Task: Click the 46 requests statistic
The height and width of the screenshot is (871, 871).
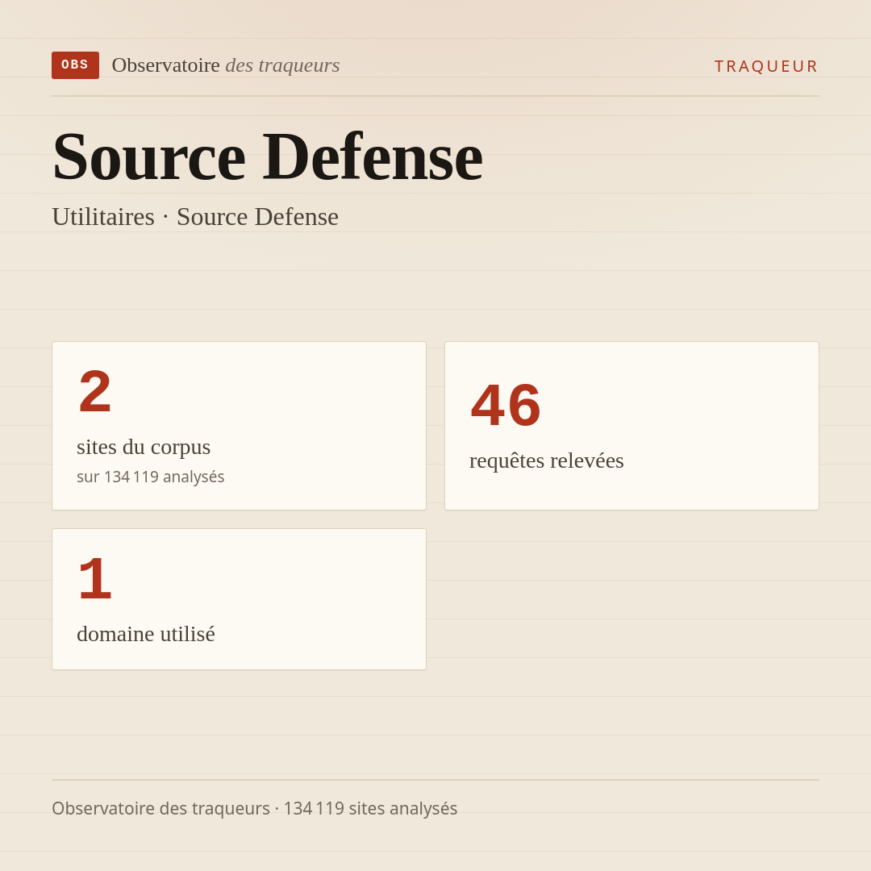Action: point(506,405)
